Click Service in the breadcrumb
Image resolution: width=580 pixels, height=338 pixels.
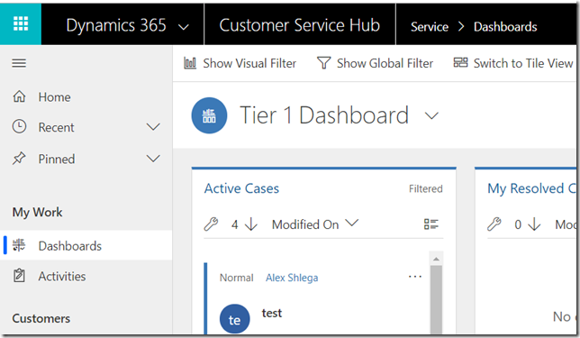coord(430,27)
